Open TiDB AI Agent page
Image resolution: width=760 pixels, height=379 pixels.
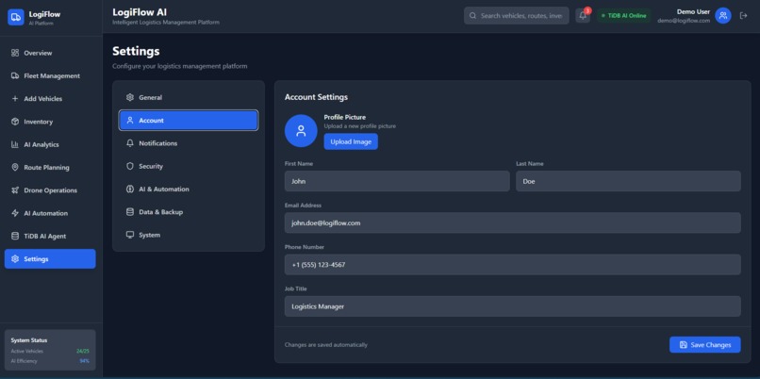pyautogui.click(x=50, y=236)
